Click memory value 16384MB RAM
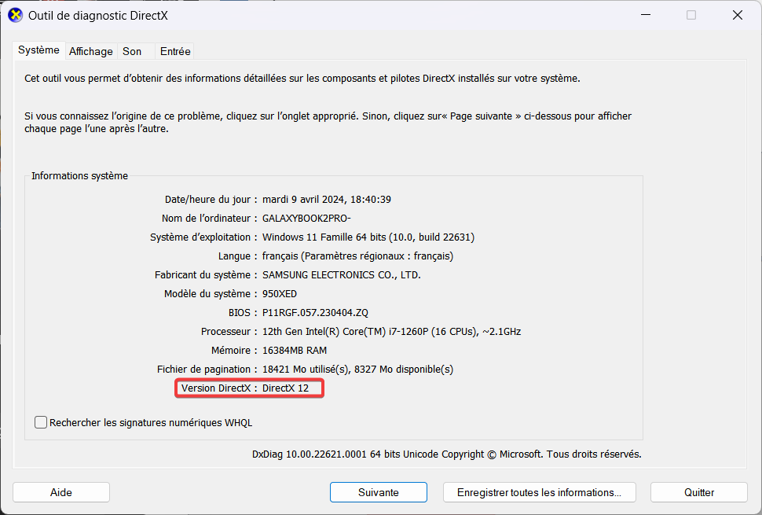 [x=295, y=351]
